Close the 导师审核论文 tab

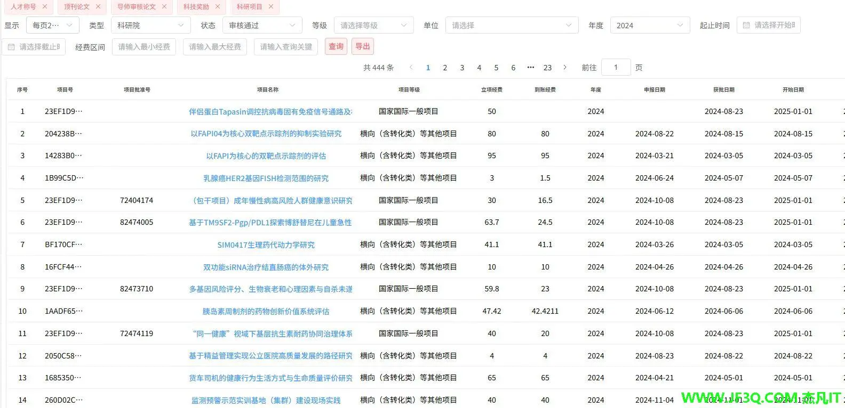(x=164, y=6)
